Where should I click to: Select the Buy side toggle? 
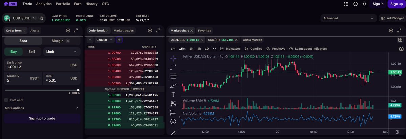[14, 52]
